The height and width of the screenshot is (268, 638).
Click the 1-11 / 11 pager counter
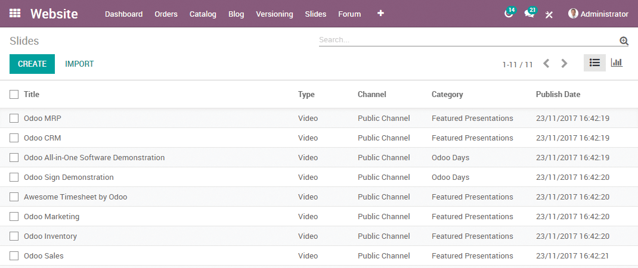point(518,64)
